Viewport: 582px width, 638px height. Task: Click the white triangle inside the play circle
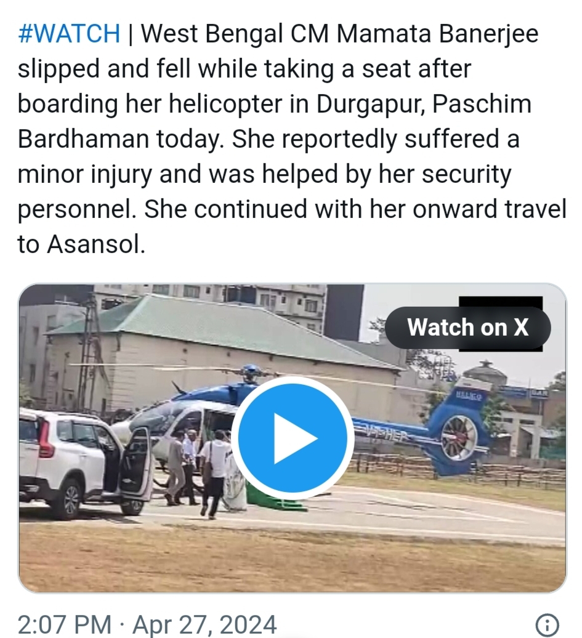(295, 438)
